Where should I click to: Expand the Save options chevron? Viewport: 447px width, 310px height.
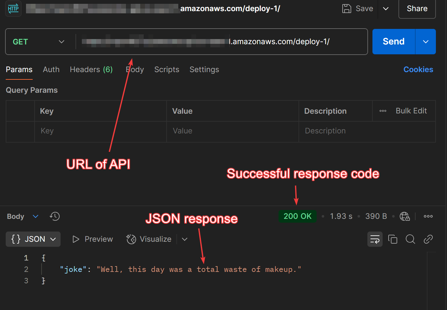386,9
